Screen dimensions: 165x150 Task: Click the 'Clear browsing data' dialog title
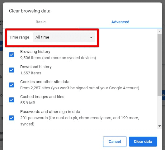click(30, 11)
